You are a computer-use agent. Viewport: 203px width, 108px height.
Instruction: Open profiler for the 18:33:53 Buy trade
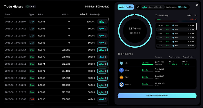tap(102, 71)
